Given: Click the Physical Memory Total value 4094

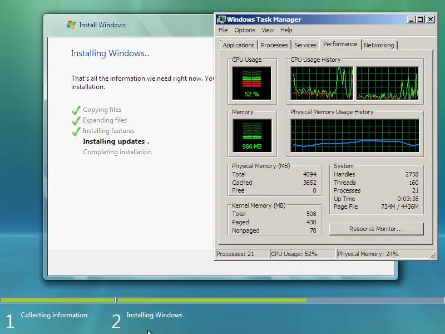Looking at the screenshot, I should tap(310, 174).
